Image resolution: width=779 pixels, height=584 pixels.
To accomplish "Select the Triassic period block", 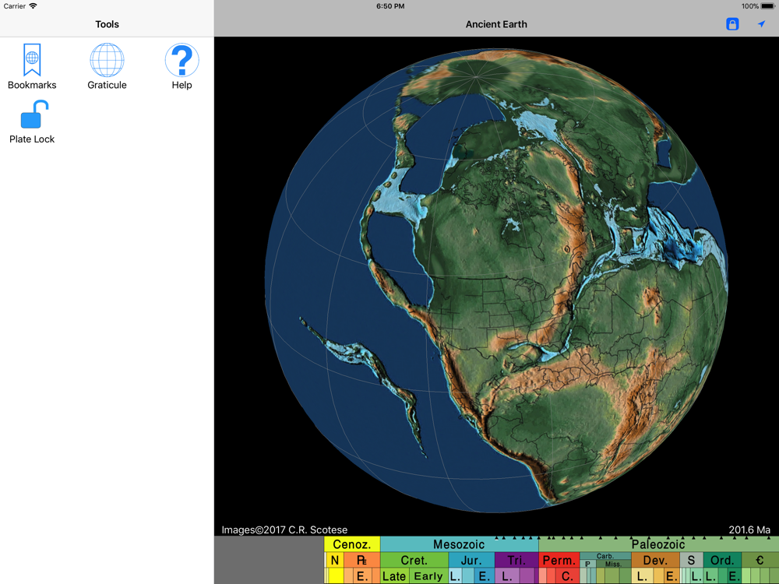I will click(x=516, y=560).
